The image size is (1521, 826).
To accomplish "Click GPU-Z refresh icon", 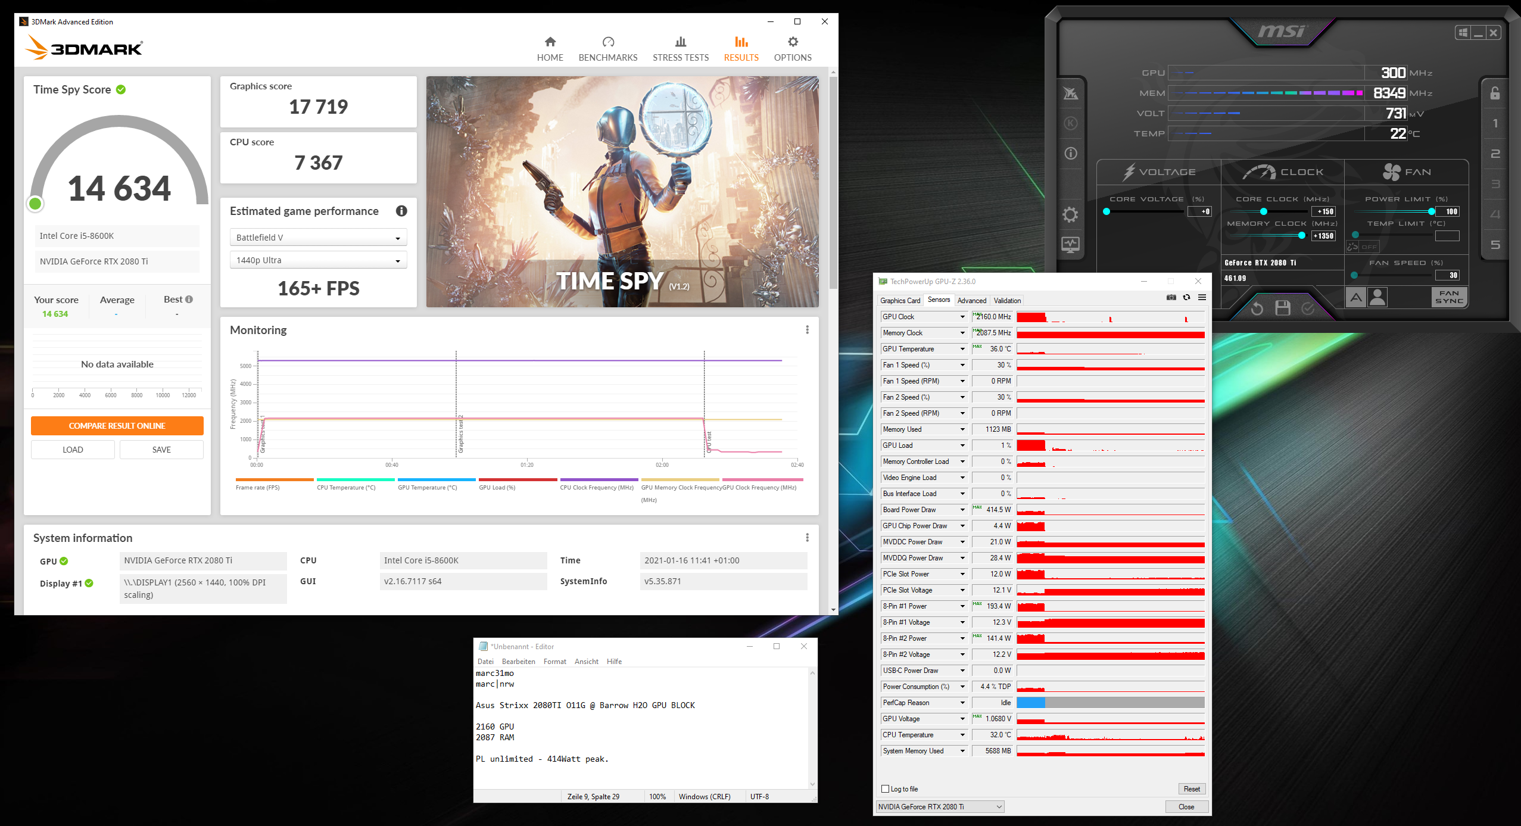I will (1186, 298).
